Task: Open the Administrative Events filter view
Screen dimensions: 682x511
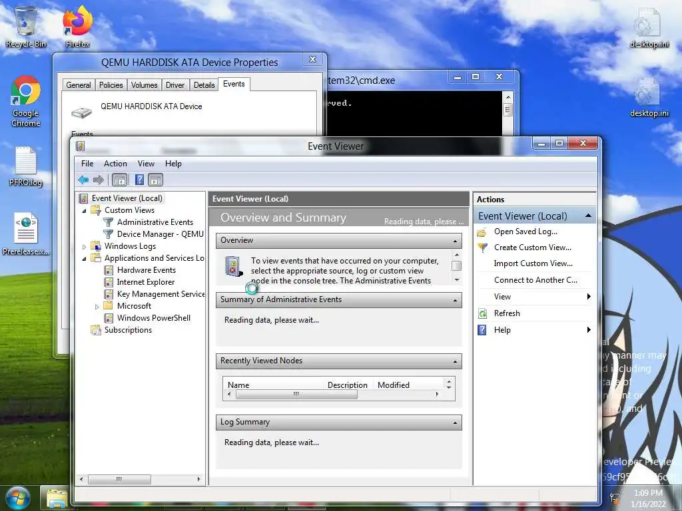Action: 155,222
